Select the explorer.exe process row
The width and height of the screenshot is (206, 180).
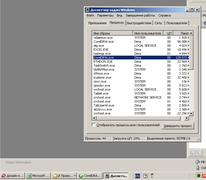pyautogui.click(x=141, y=77)
